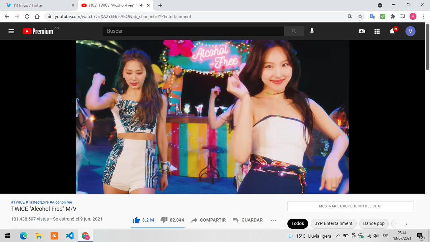Image resolution: width=430 pixels, height=242 pixels.
Task: Open the Extensions puzzle menu
Action: pyautogui.click(x=393, y=16)
